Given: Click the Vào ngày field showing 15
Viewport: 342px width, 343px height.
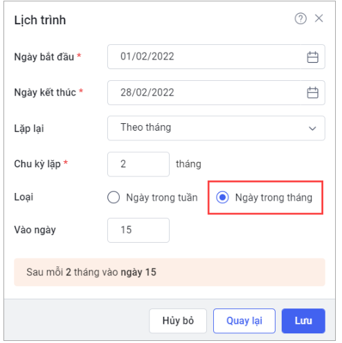Looking at the screenshot, I should click(x=138, y=230).
